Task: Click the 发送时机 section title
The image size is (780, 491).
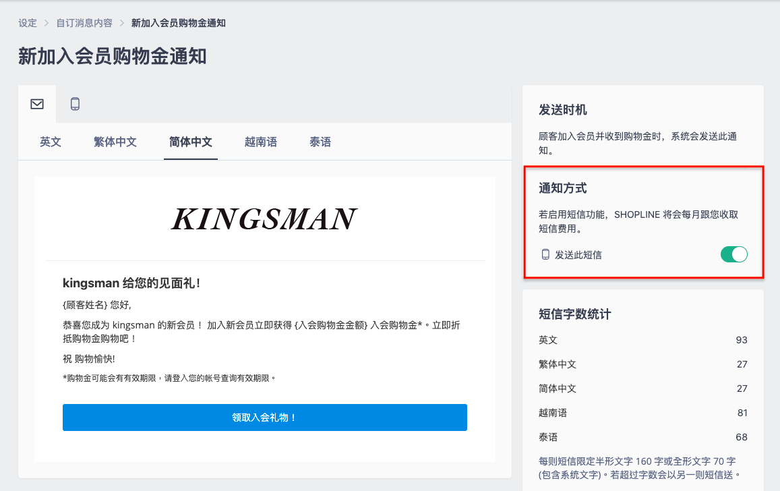Action: click(x=563, y=110)
